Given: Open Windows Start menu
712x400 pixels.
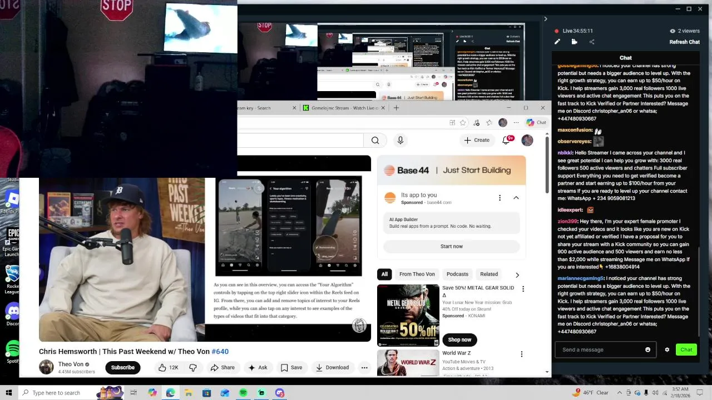Looking at the screenshot, I should [8, 393].
